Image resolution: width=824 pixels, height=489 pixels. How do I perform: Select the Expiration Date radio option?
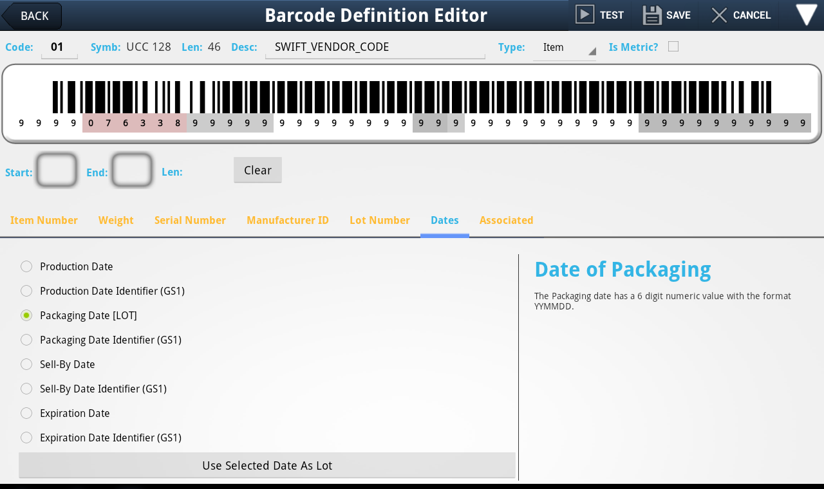coord(26,413)
